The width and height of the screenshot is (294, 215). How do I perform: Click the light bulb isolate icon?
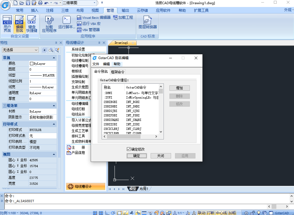click(258, 213)
